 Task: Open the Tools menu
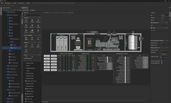click(8, 3)
